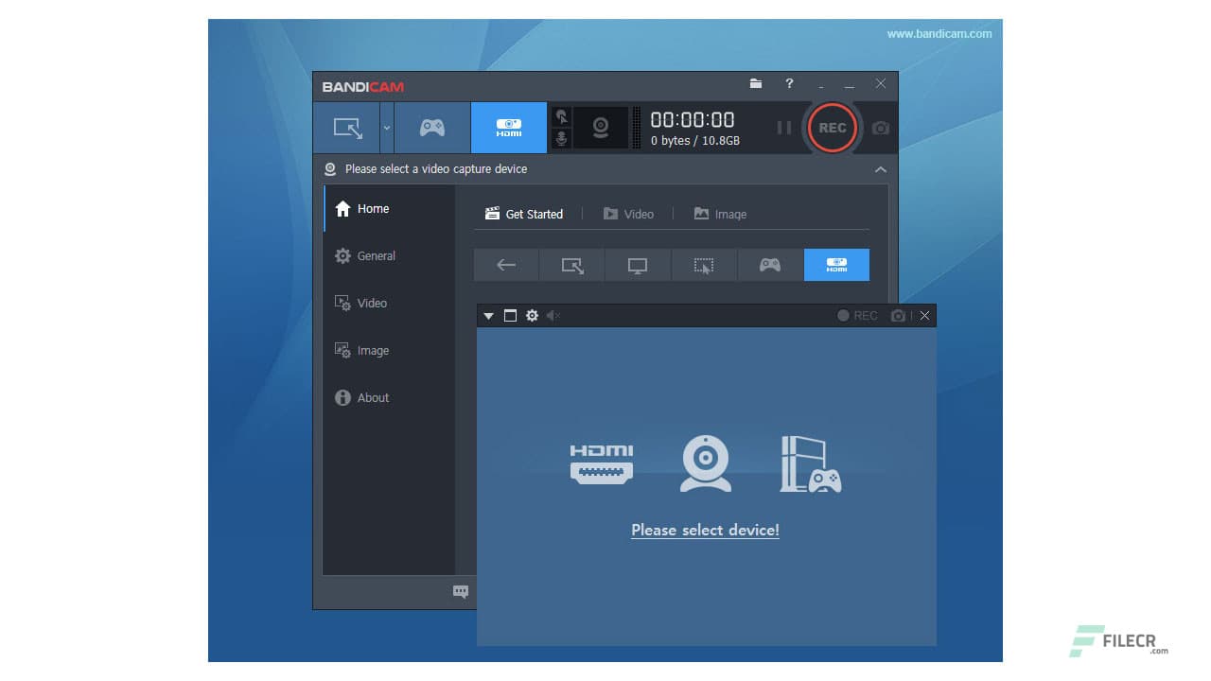
Task: Click the Help question mark icon
Action: pos(790,84)
